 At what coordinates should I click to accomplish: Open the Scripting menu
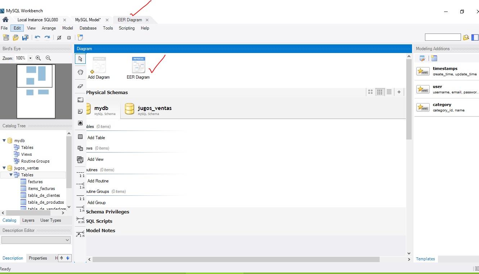tap(127, 28)
